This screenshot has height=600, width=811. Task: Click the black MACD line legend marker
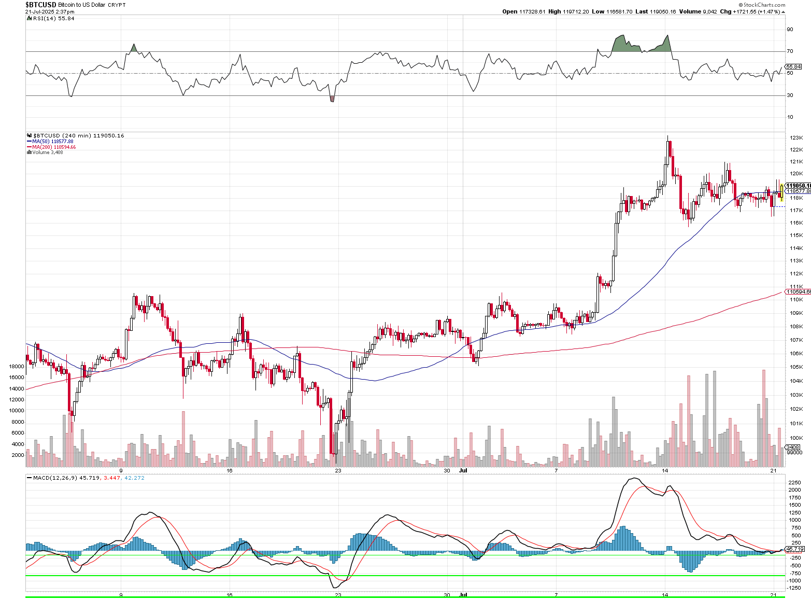29,478
